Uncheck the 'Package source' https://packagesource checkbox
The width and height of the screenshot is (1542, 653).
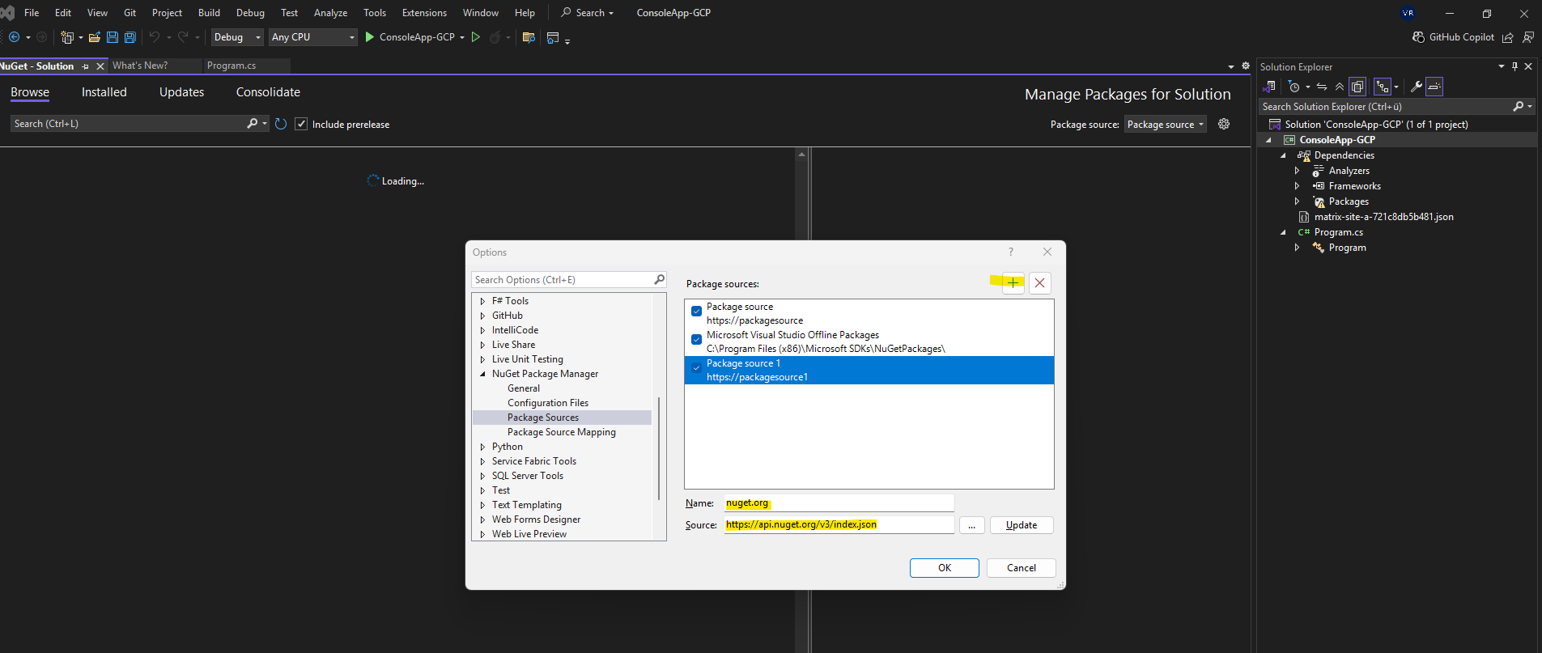[x=696, y=312]
